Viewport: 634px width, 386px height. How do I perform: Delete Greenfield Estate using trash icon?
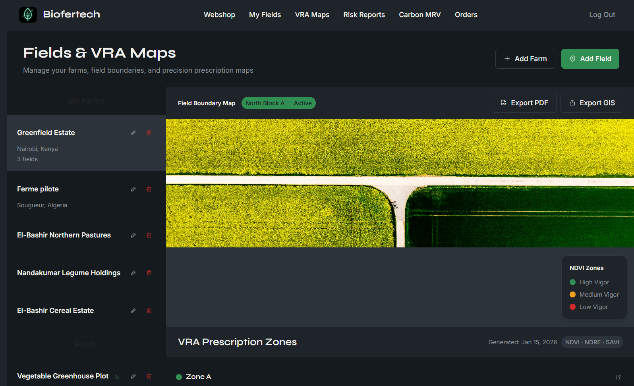(x=149, y=133)
